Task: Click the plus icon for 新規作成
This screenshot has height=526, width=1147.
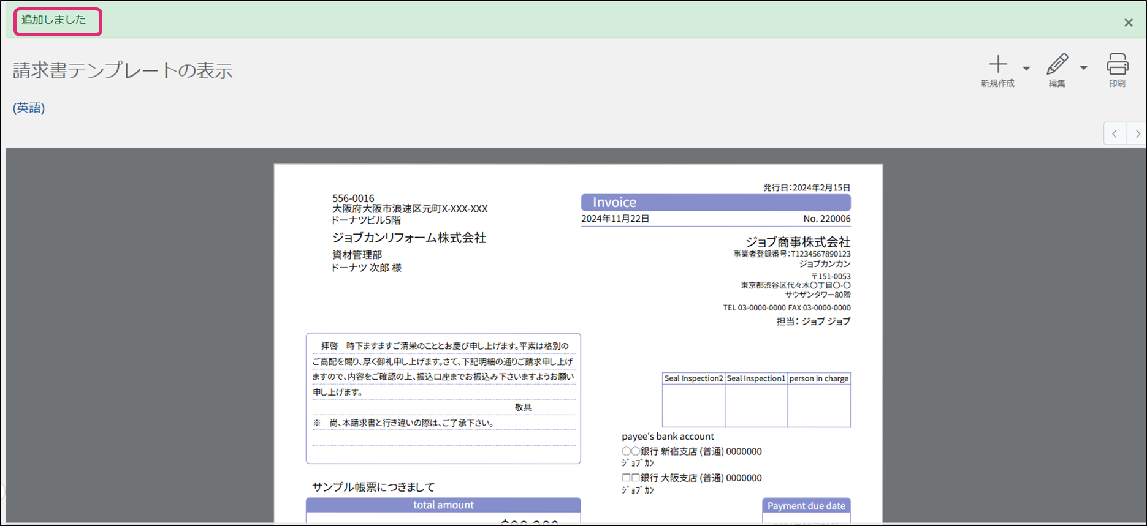Action: 997,65
